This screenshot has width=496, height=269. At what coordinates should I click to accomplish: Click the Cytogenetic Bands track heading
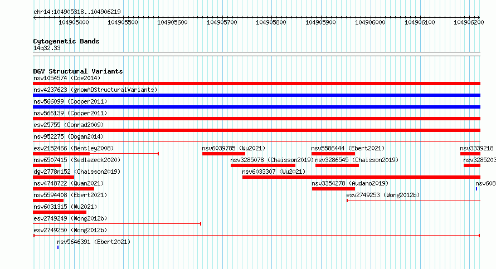66,41
